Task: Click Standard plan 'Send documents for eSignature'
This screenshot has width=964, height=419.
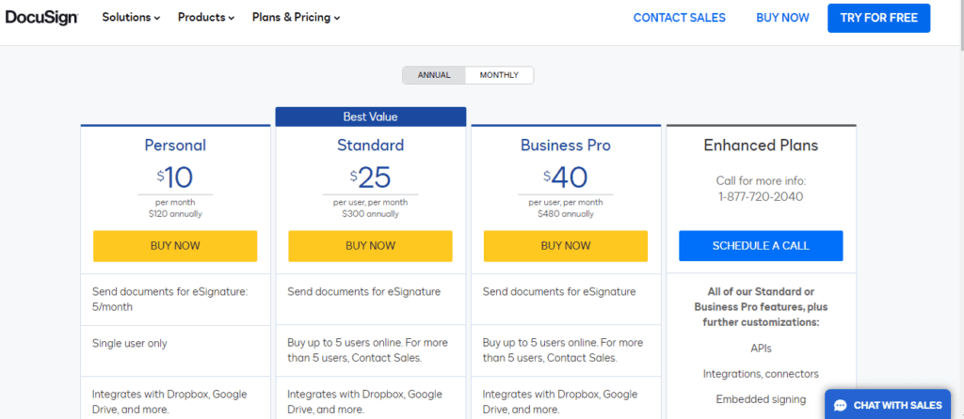Action: (x=364, y=292)
